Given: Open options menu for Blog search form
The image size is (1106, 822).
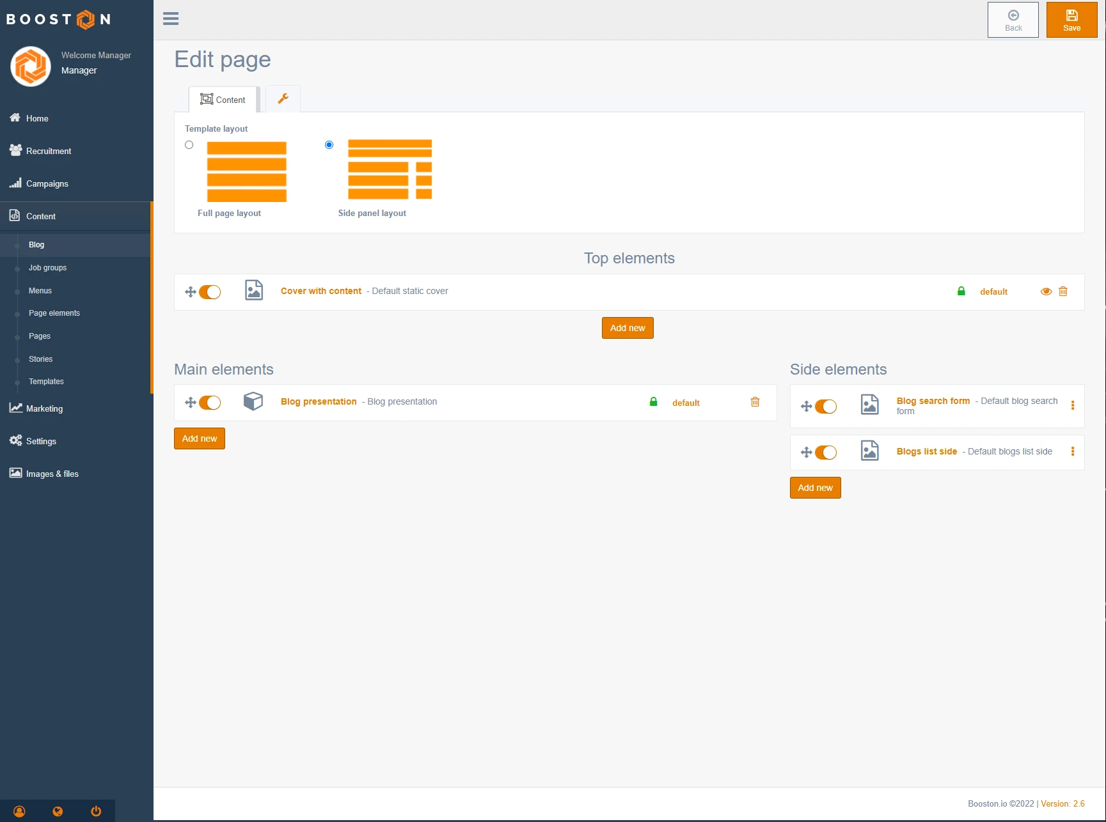Looking at the screenshot, I should pos(1073,405).
